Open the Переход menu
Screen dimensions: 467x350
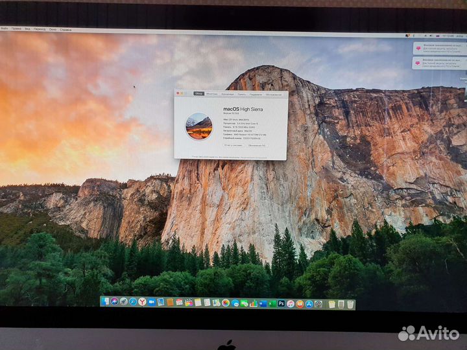point(40,29)
